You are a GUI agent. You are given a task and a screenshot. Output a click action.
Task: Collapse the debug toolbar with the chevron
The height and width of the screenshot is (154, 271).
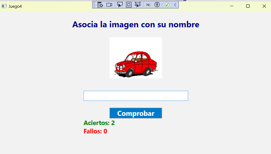point(175,5)
